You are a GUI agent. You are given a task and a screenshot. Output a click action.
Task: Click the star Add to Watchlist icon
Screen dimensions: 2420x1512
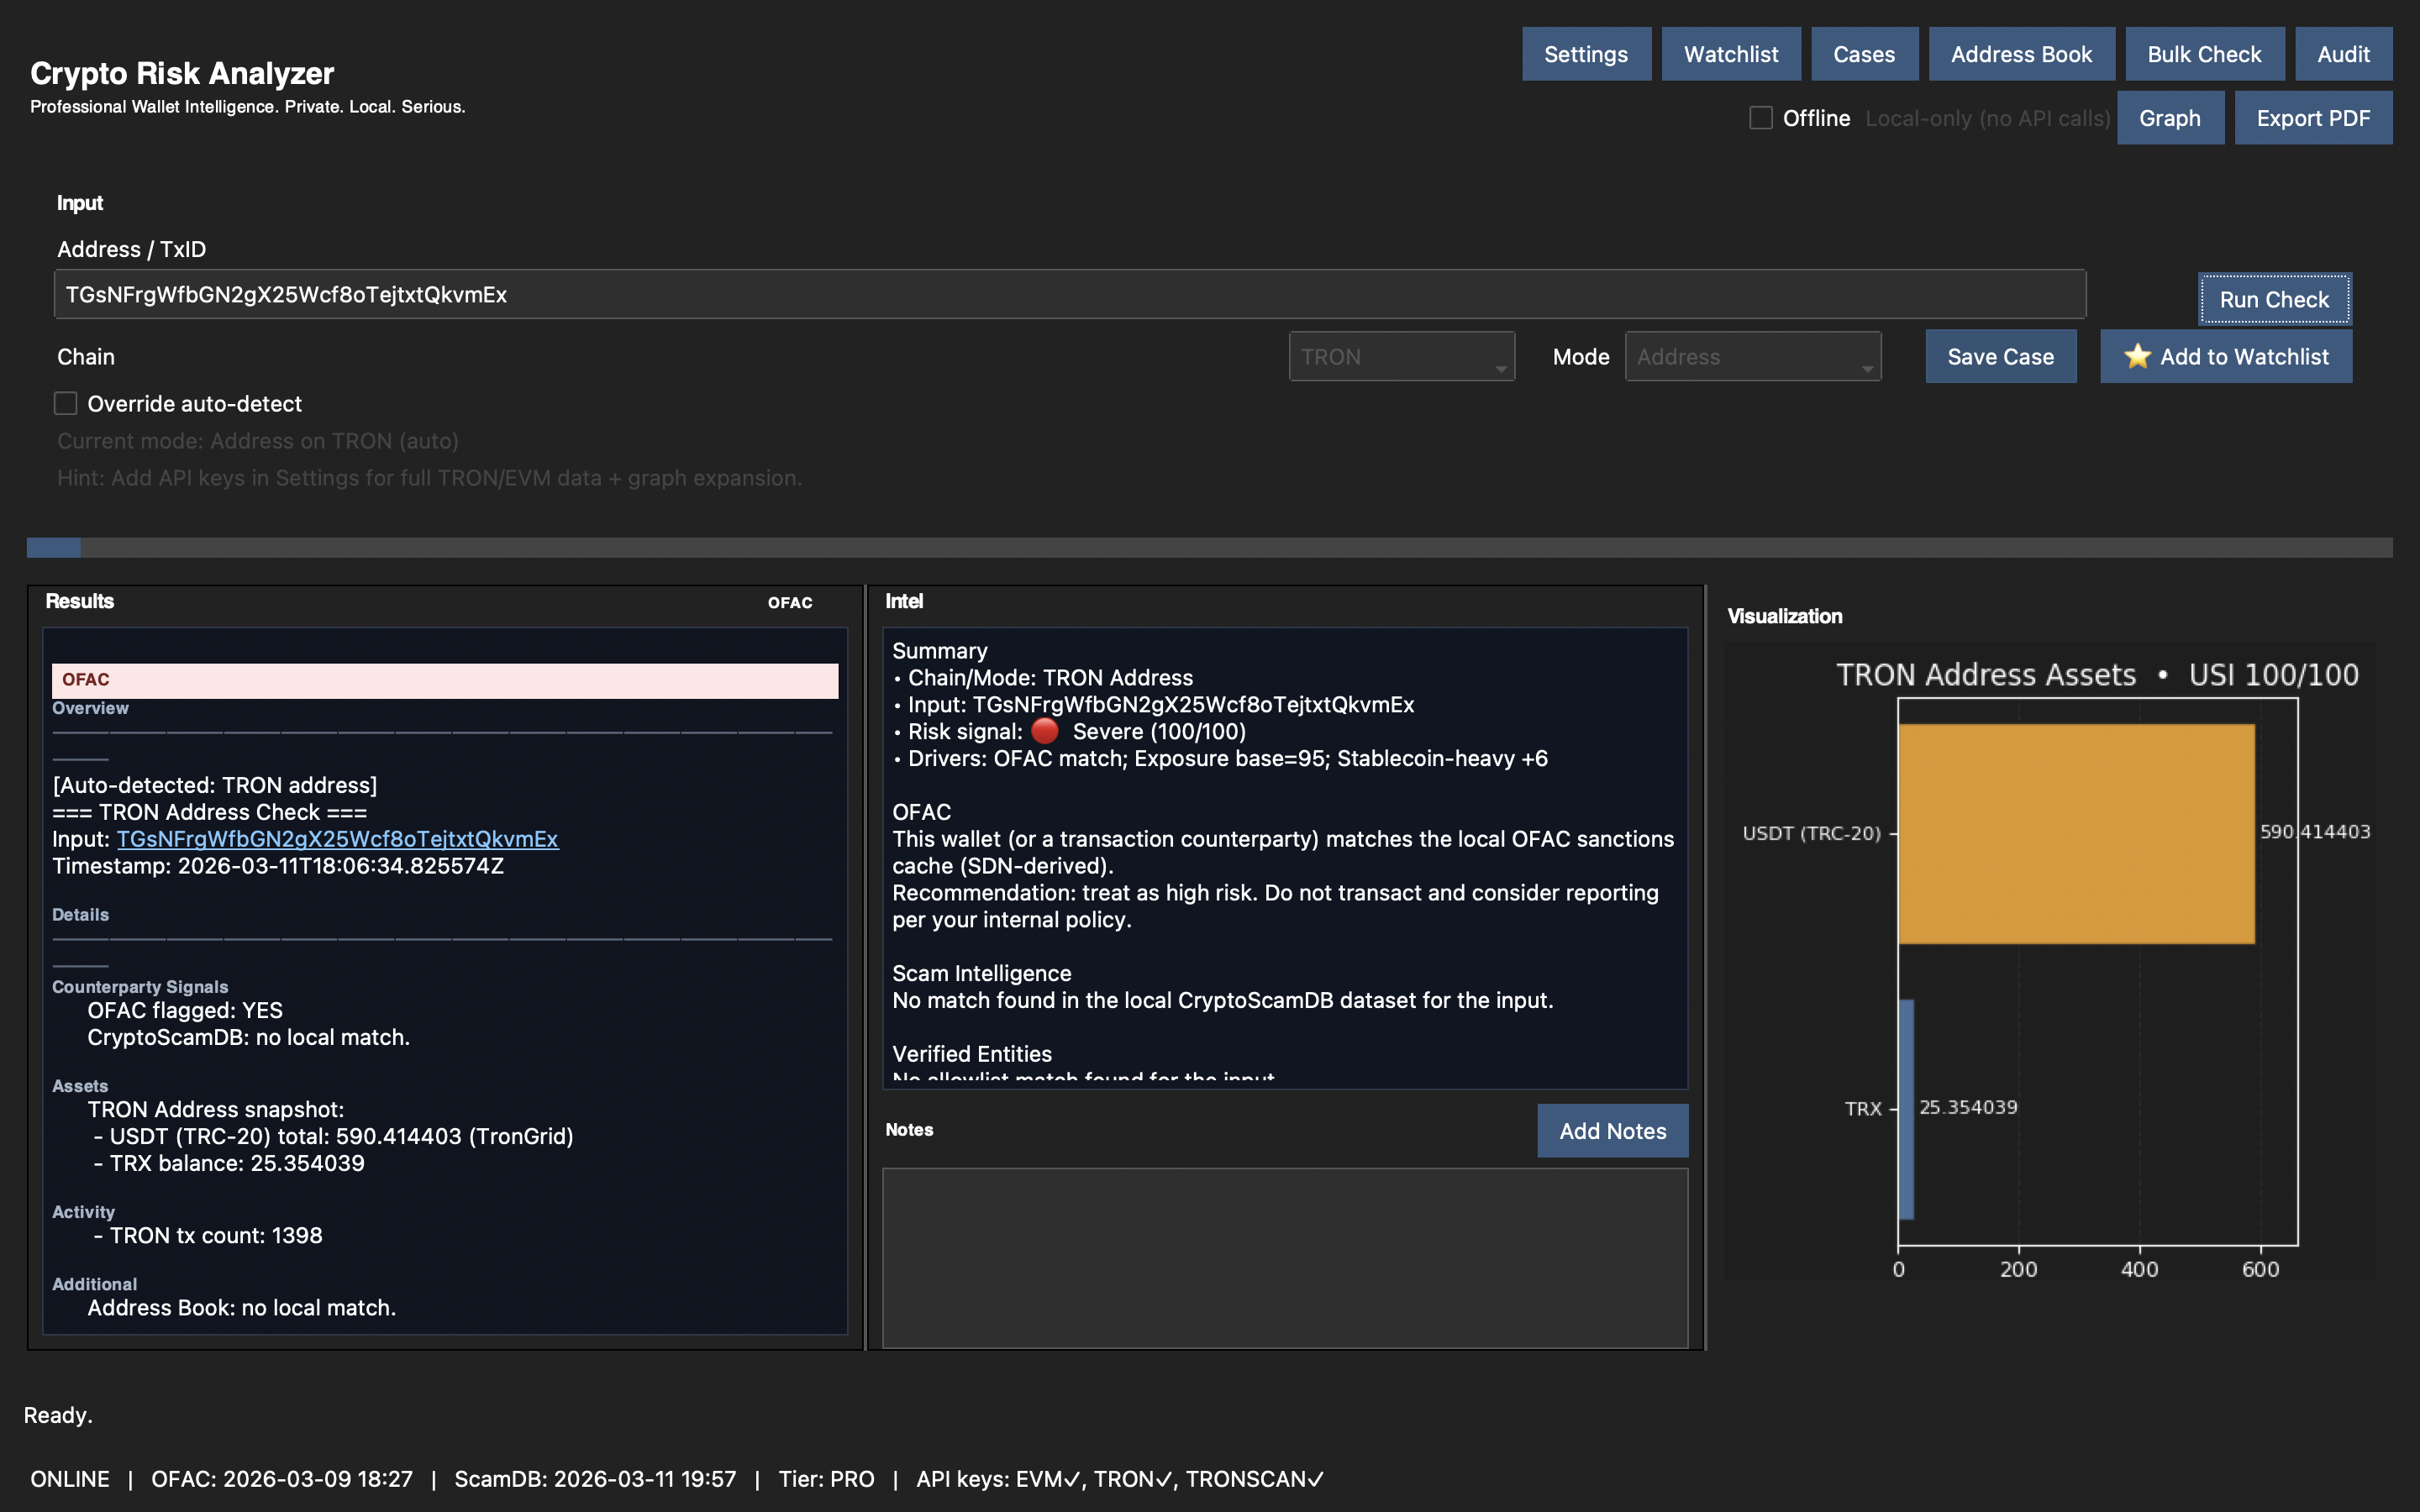(x=2138, y=356)
